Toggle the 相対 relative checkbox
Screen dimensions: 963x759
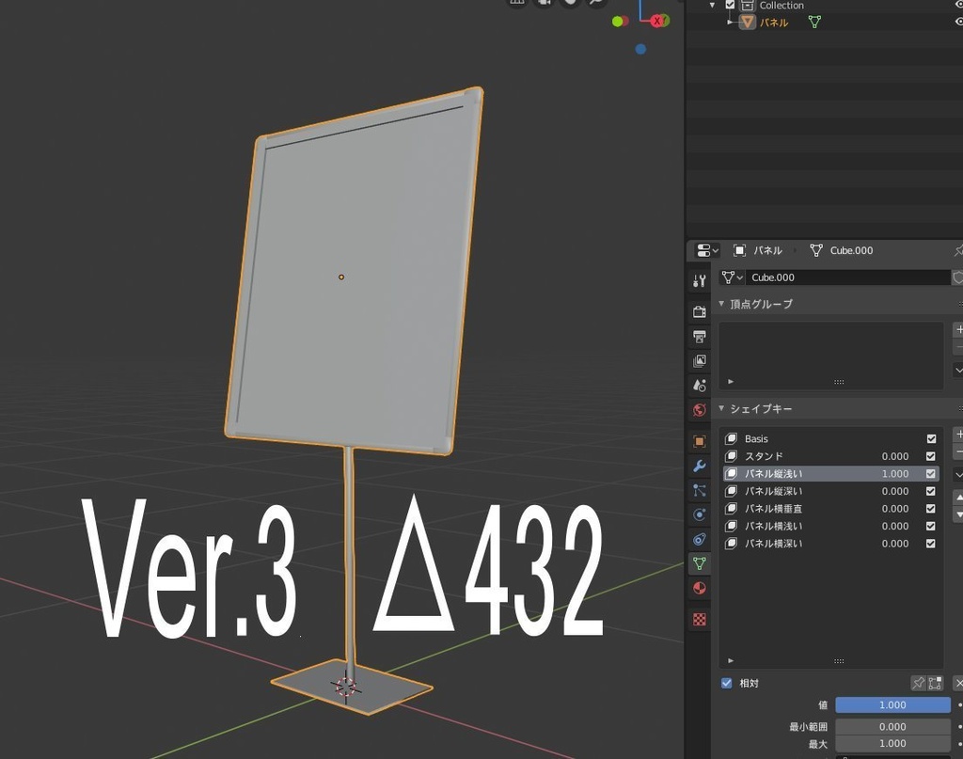click(x=727, y=683)
